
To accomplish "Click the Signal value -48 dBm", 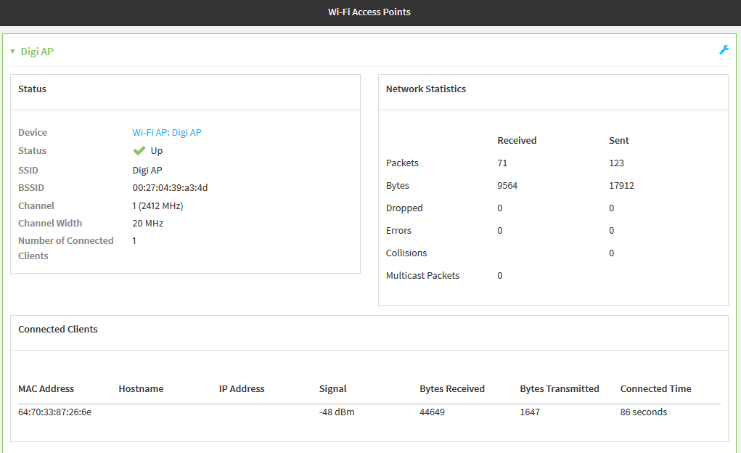I will 336,412.
